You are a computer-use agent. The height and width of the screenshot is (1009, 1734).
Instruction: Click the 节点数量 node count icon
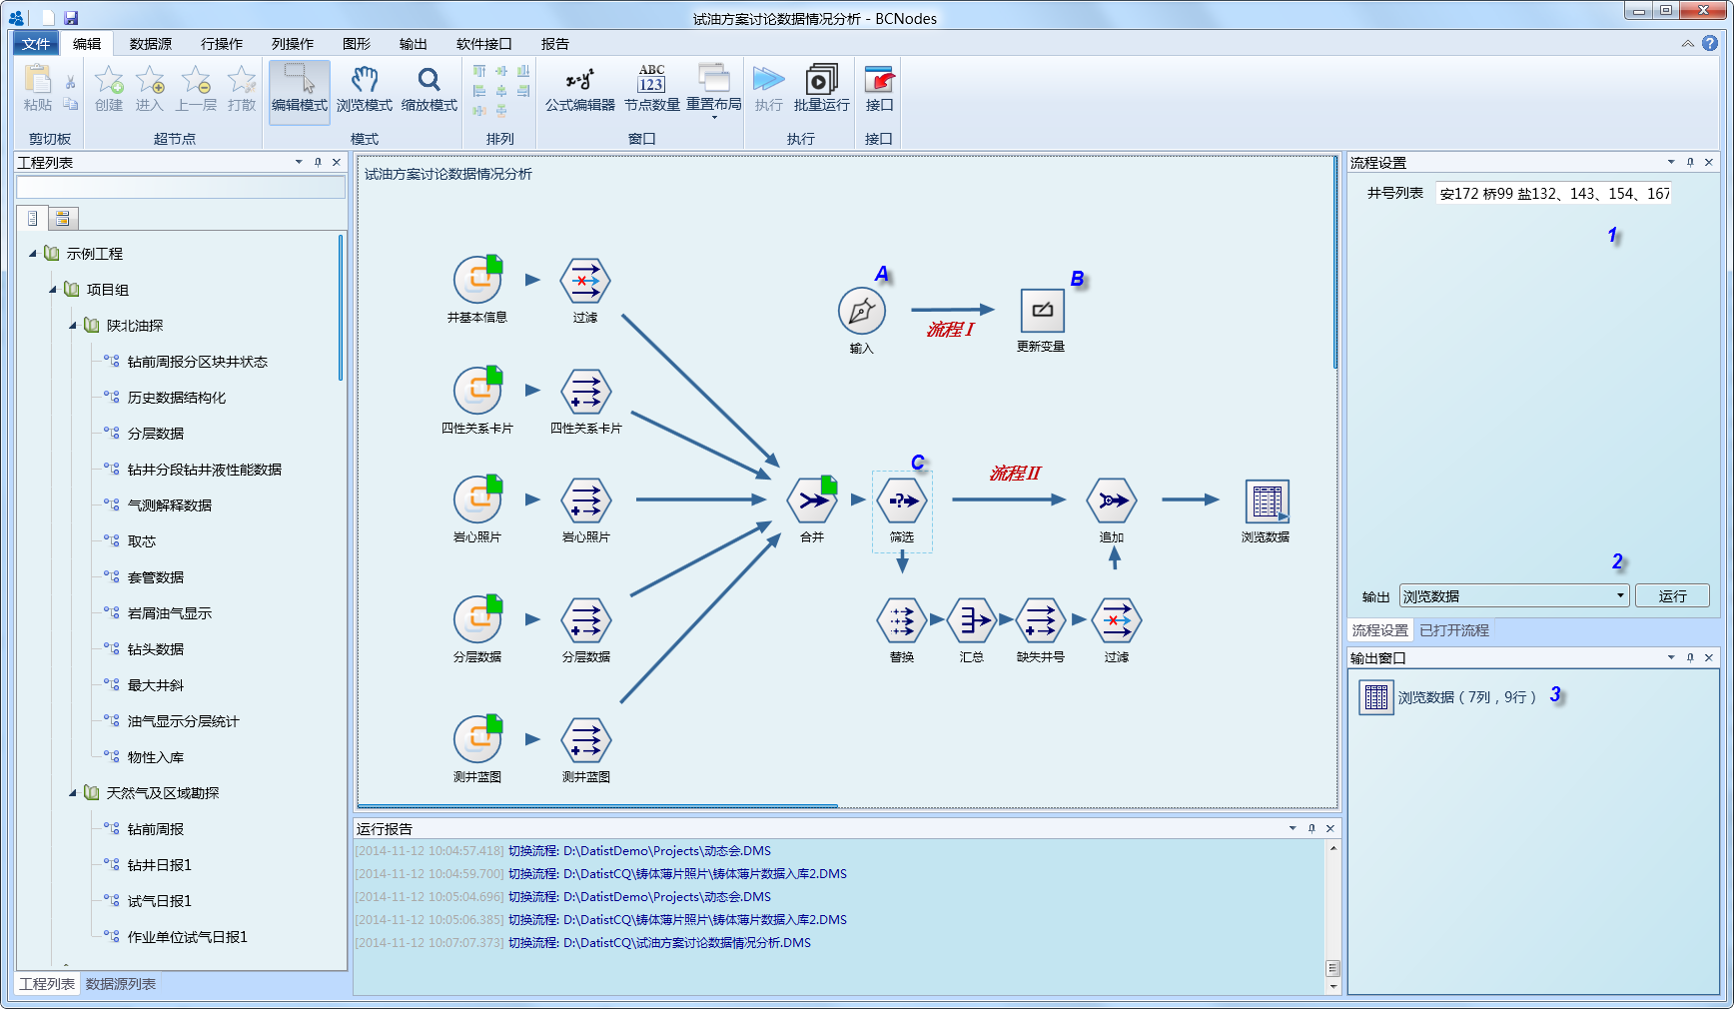click(x=652, y=88)
